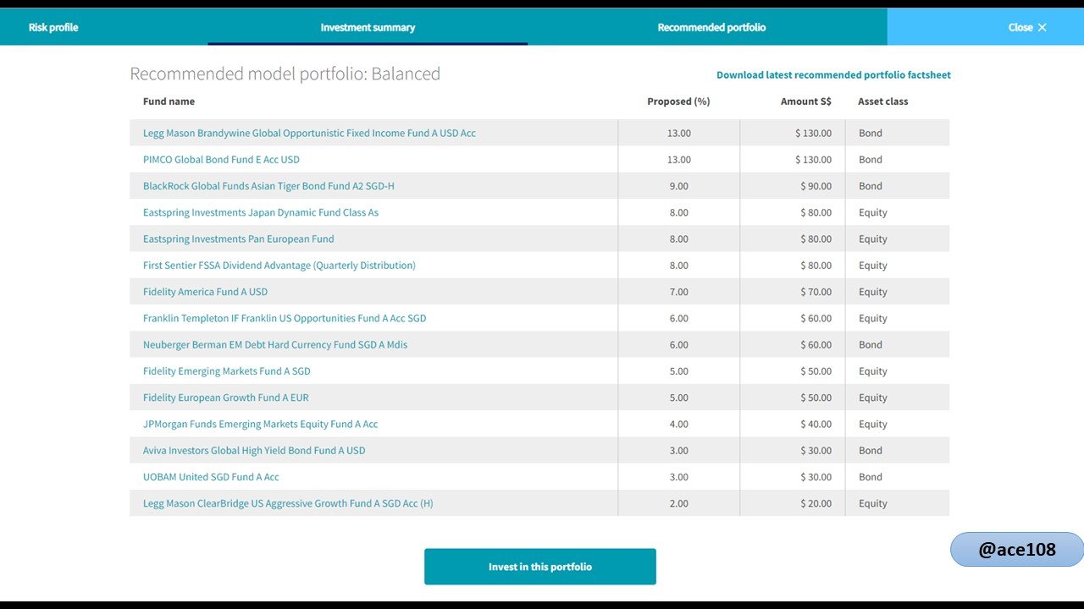View BlackRock Asian Tiger Bond Fund A2 SGD-H
1084x609 pixels.
pos(268,186)
